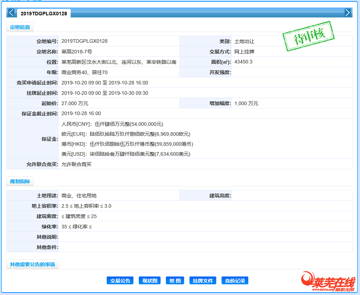360x295 pixels.
Task: Select the parcel number value 2019TDGPLGX0128
Action: [85, 41]
